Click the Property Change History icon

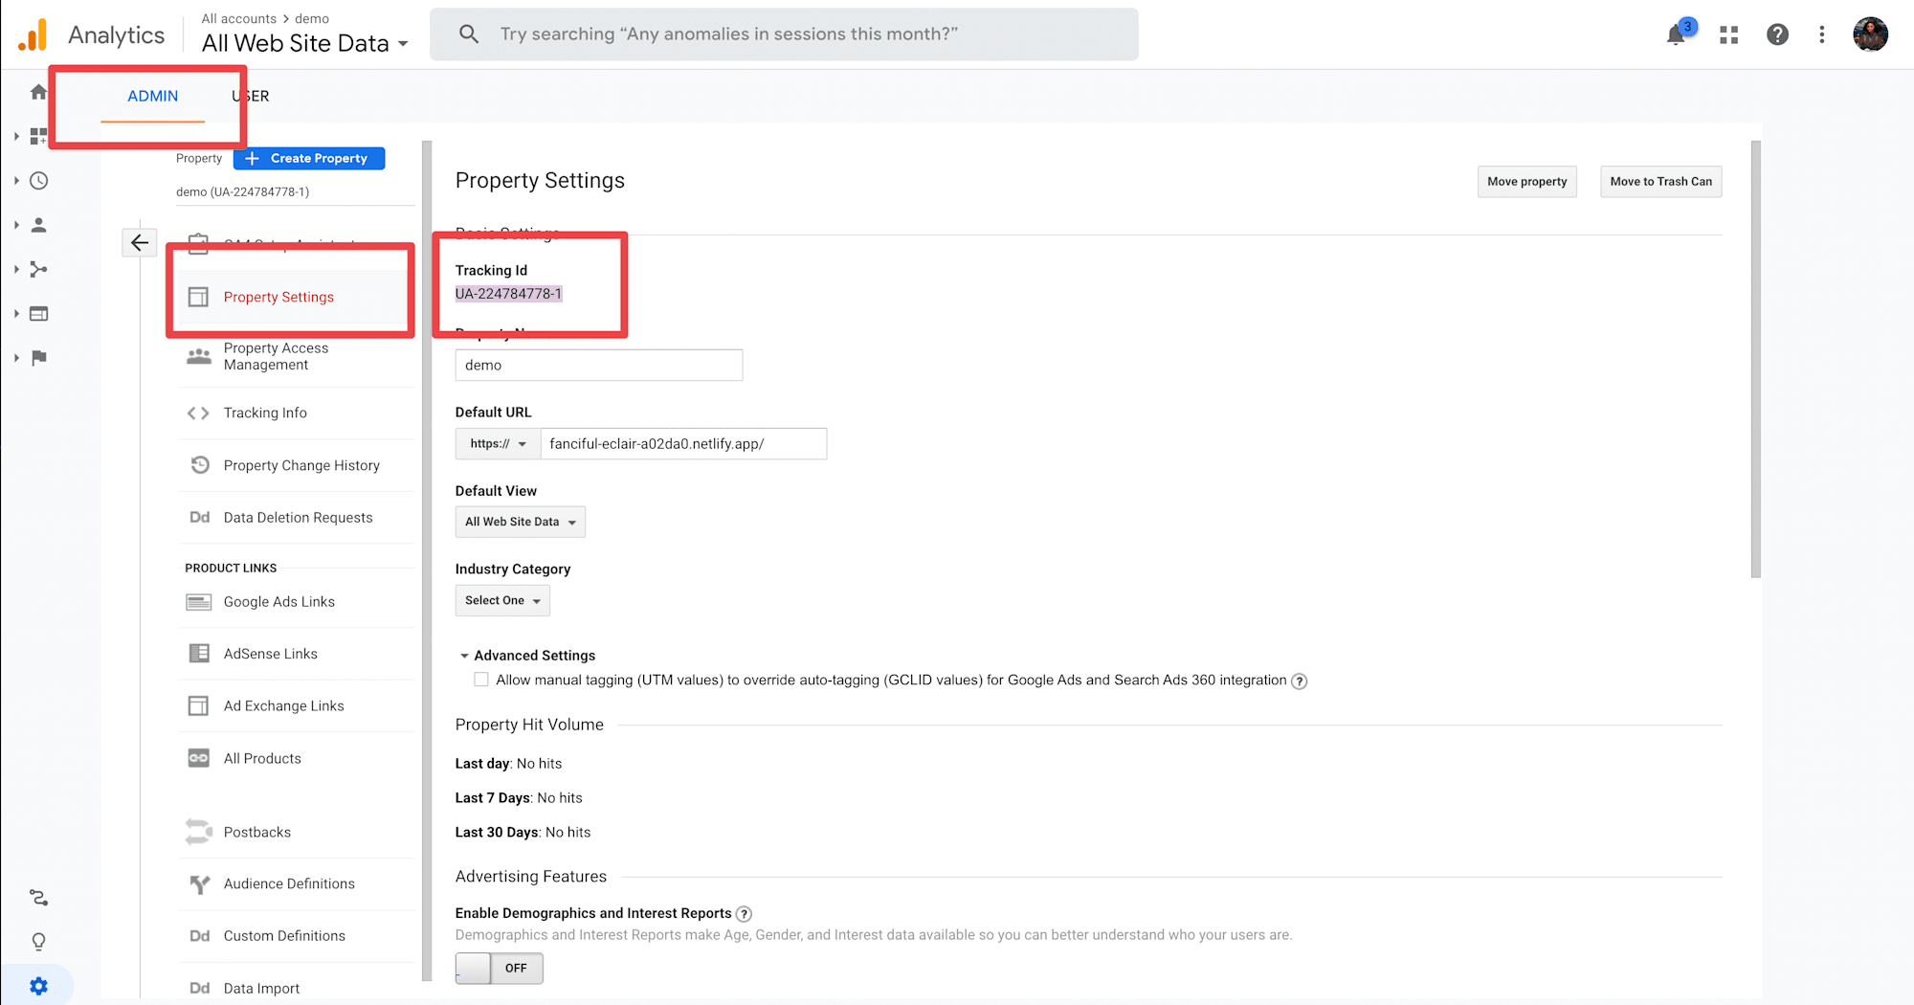(199, 465)
